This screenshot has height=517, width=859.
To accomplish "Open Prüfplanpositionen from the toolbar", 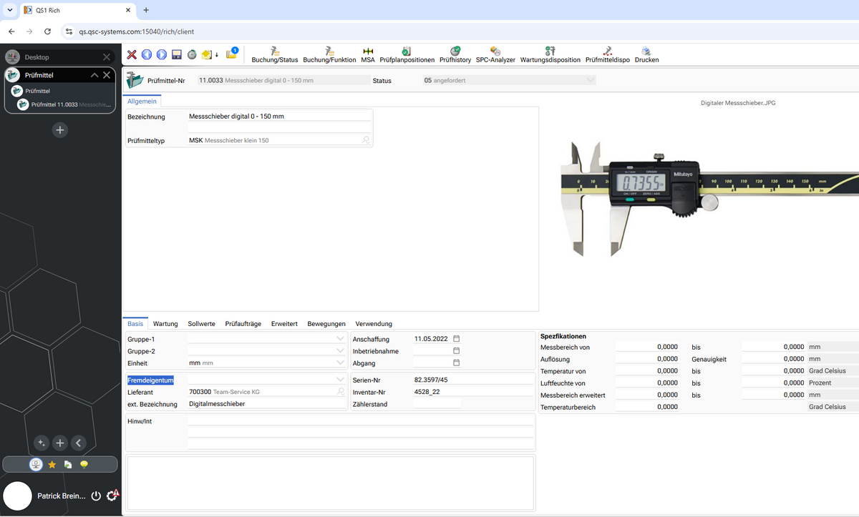I will tap(407, 55).
